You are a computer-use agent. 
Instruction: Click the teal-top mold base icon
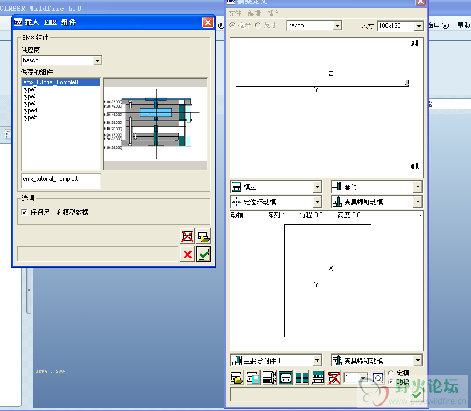[x=318, y=378]
